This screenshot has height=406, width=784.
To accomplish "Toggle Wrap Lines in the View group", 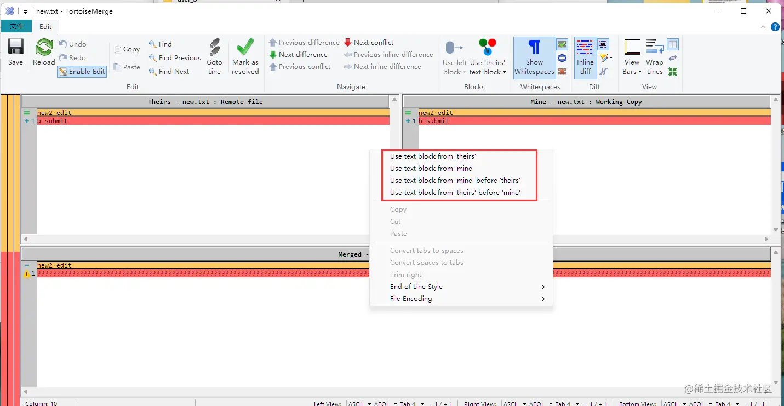I will (x=654, y=57).
